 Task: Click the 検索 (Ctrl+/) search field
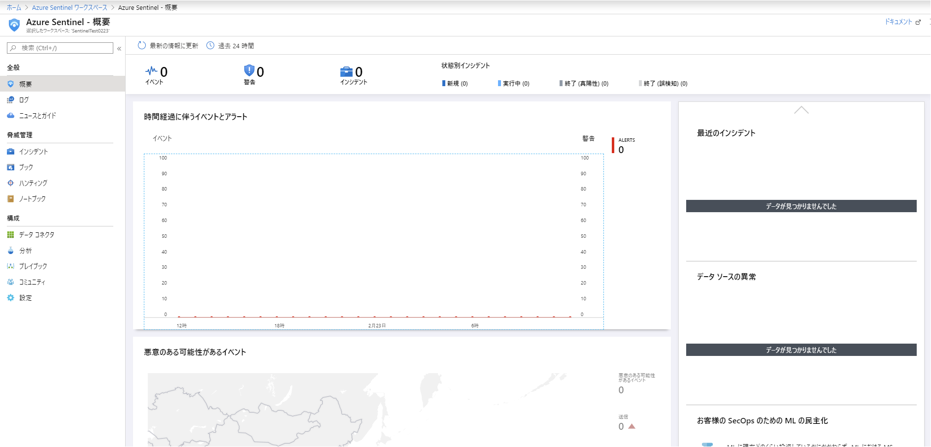(x=60, y=48)
